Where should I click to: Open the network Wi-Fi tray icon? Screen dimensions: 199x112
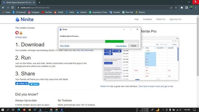click(177, 110)
